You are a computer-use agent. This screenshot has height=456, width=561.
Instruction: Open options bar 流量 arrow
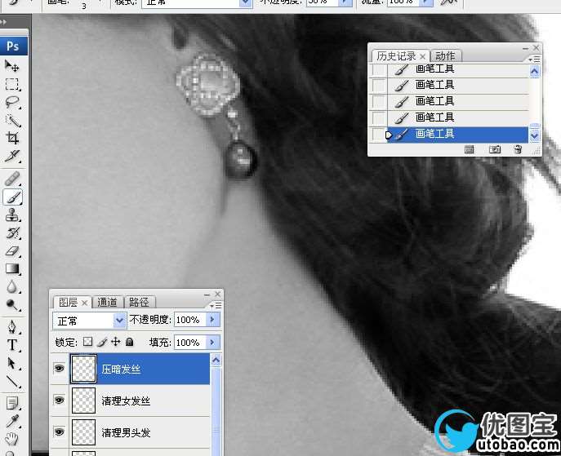click(x=426, y=2)
